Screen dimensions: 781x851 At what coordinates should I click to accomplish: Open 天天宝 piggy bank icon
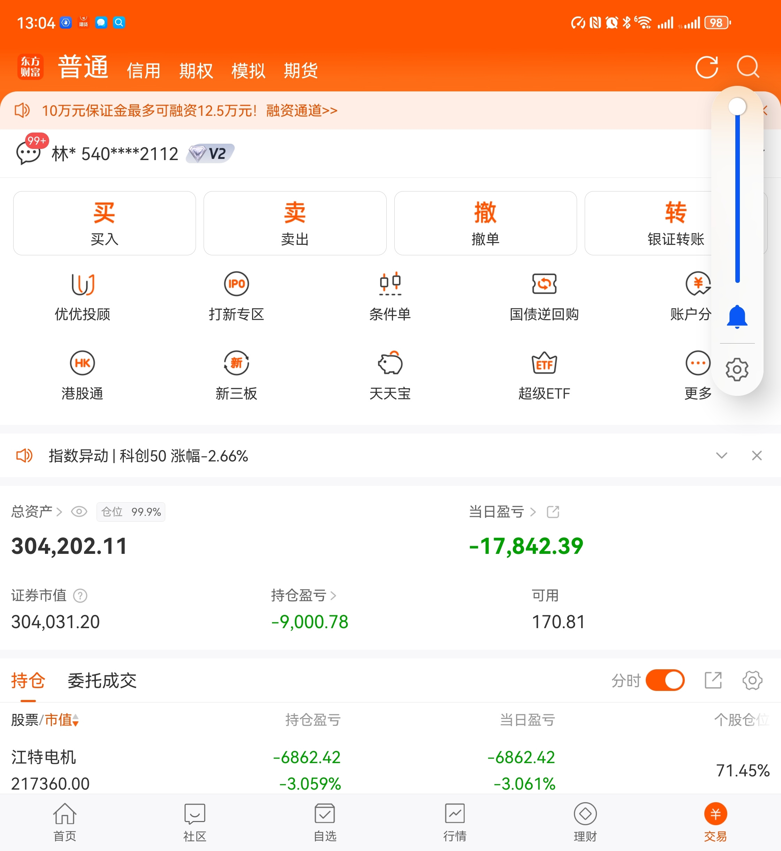pyautogui.click(x=390, y=363)
